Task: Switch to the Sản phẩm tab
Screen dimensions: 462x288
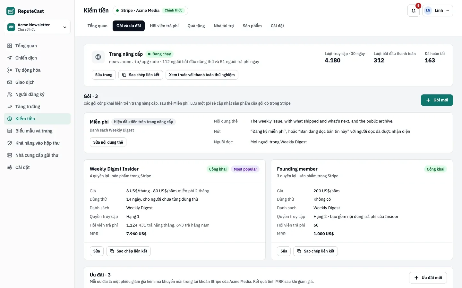Action: 252,26
